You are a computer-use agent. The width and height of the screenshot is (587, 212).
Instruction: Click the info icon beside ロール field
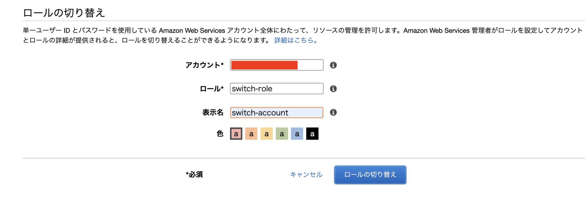tap(333, 89)
